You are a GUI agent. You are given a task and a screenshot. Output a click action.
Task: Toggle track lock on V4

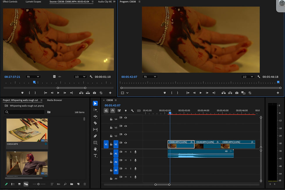click(111, 119)
